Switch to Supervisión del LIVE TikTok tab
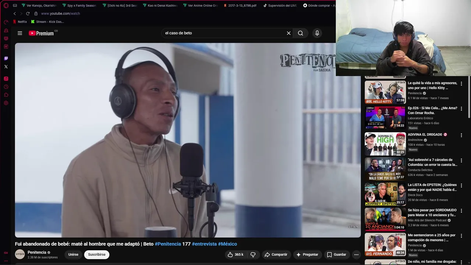Screen dimensions: 471x265 (x=280, y=6)
